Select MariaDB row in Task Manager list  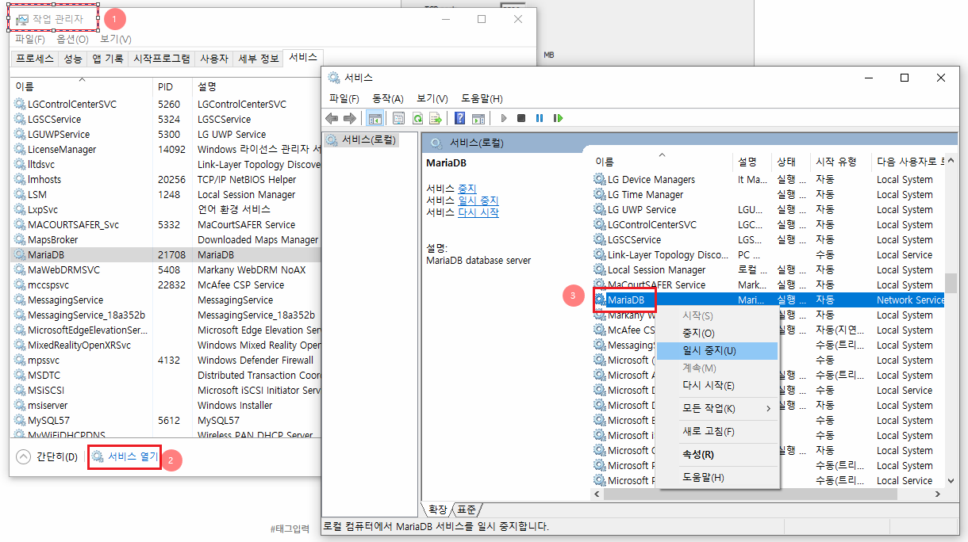tap(167, 254)
